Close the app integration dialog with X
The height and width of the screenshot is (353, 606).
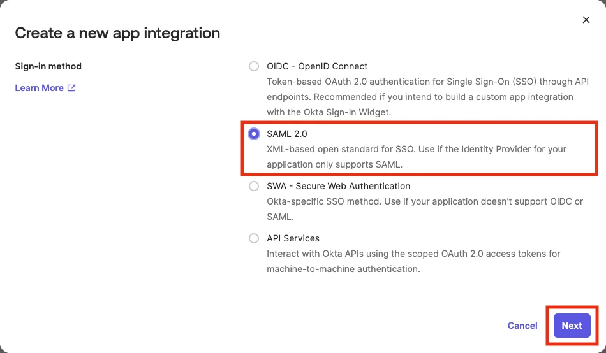pos(586,20)
